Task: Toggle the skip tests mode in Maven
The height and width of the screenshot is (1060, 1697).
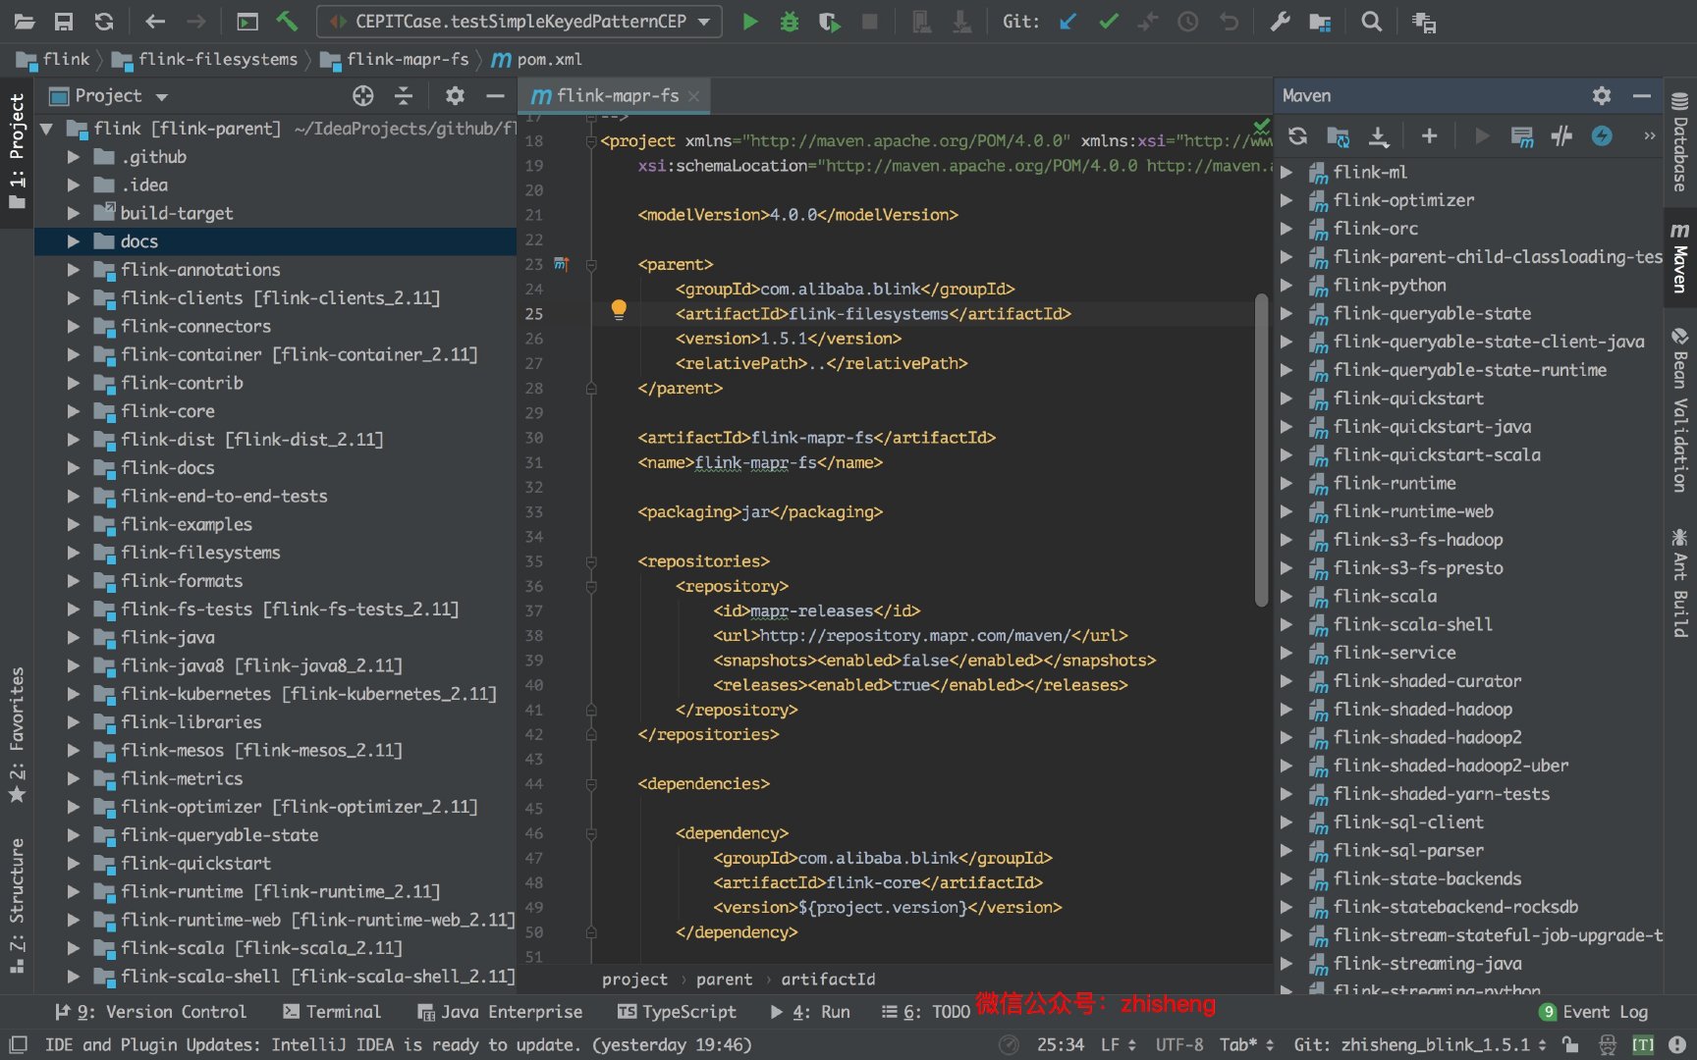Action: [1602, 136]
